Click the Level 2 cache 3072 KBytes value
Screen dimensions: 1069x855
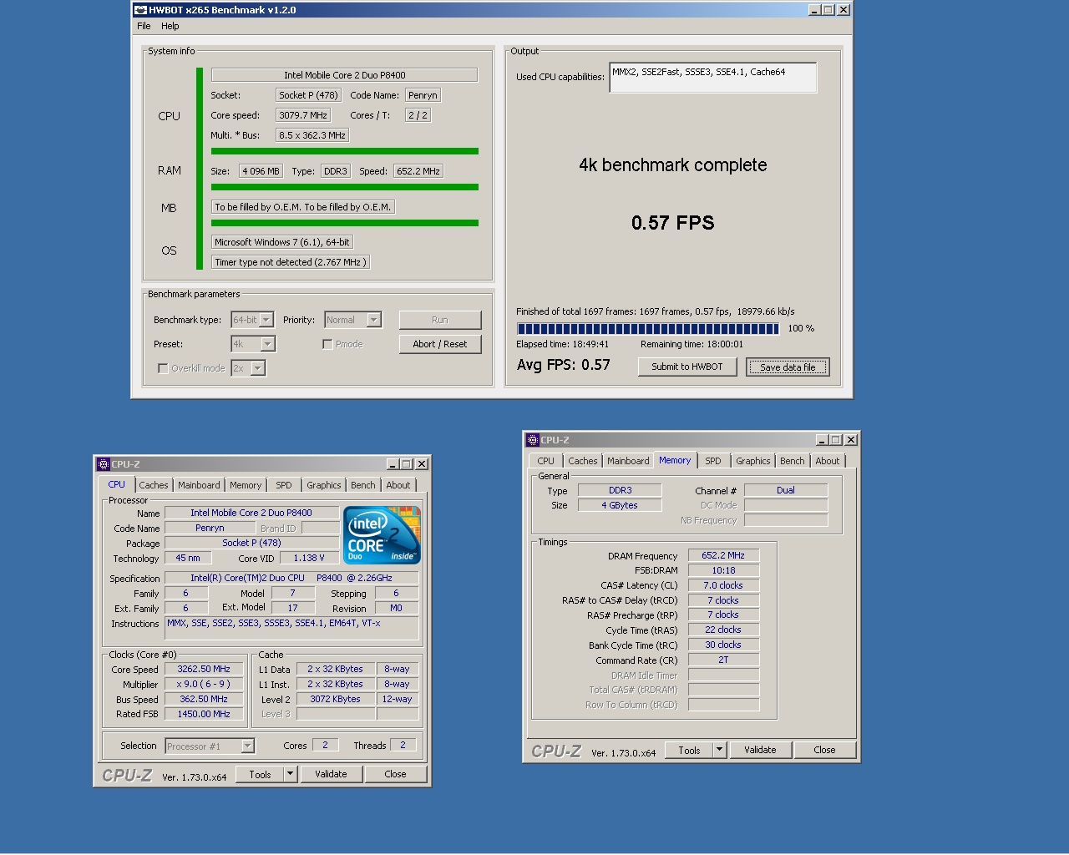click(336, 699)
